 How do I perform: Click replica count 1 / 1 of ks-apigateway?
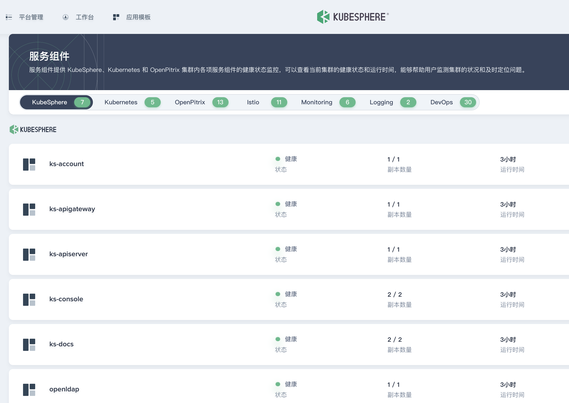point(394,205)
